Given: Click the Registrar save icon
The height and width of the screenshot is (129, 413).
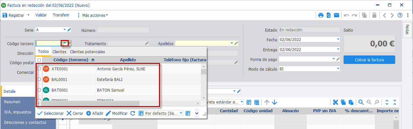Looking at the screenshot, I should pos(5,15).
